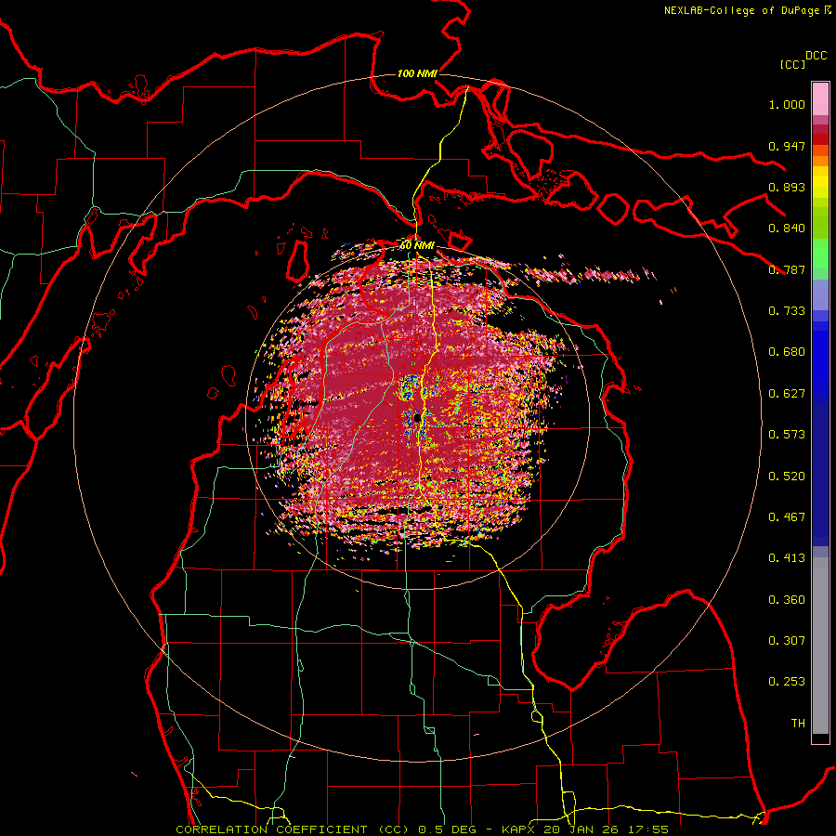Click the 50 NMI range ring label
This screenshot has width=836, height=836.
pyautogui.click(x=417, y=245)
